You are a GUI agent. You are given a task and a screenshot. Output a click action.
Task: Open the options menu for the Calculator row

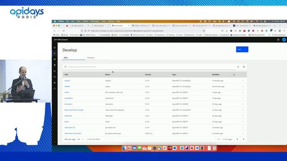pyautogui.click(x=243, y=104)
